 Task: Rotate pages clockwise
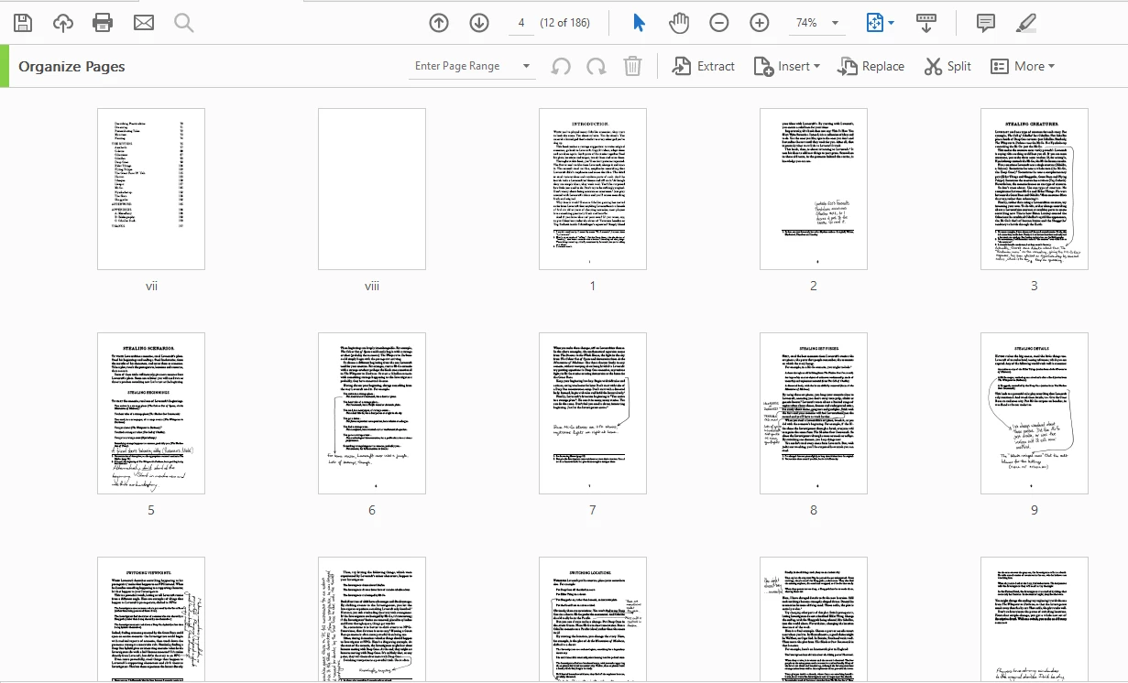coord(597,66)
